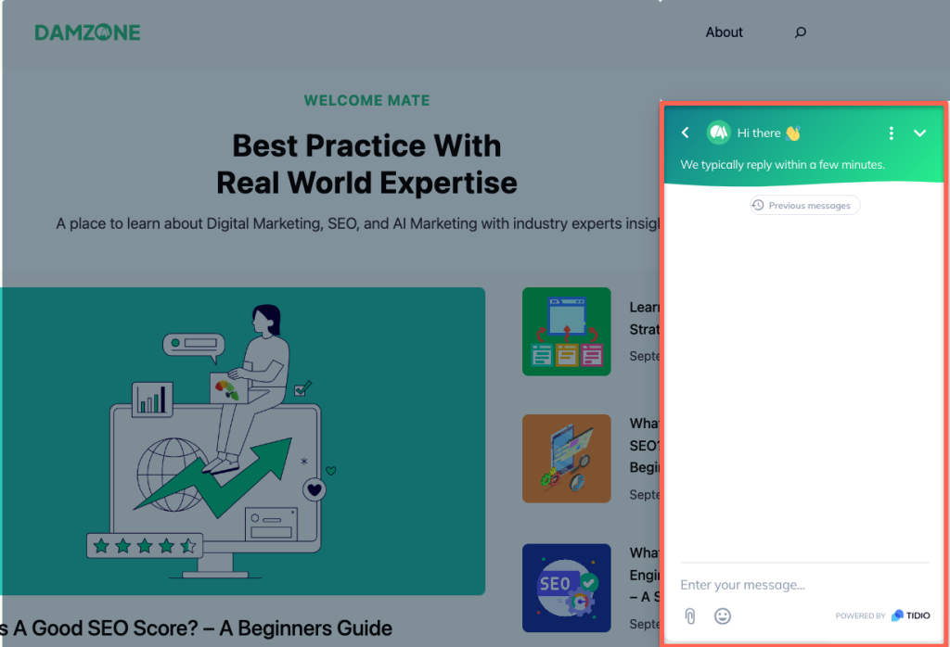Expand Previous messages in the conversation
The height and width of the screenshot is (647, 950).
(803, 205)
